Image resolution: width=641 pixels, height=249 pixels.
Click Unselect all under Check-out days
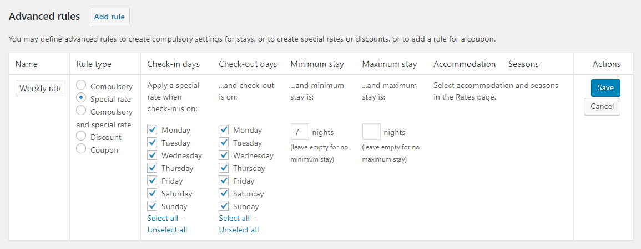(239, 230)
